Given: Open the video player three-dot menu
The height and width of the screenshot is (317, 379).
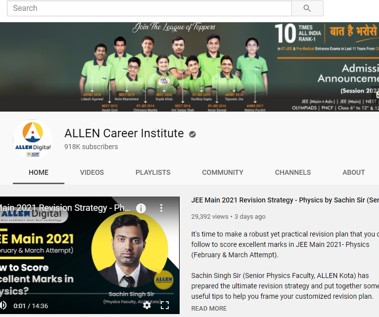Looking at the screenshot, I should coord(161,208).
